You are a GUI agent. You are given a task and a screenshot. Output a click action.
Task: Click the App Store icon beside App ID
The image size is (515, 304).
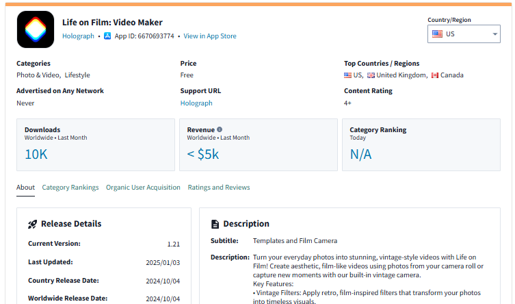coord(107,36)
